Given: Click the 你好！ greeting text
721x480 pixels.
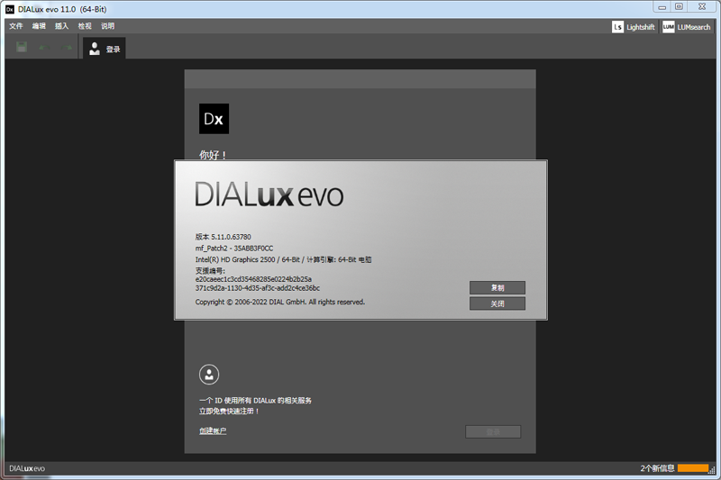Looking at the screenshot, I should 213,155.
